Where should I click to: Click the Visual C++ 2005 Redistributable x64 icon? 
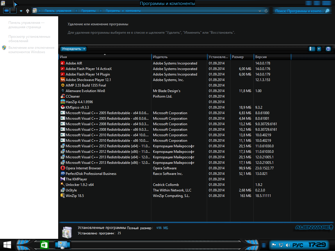63,113
